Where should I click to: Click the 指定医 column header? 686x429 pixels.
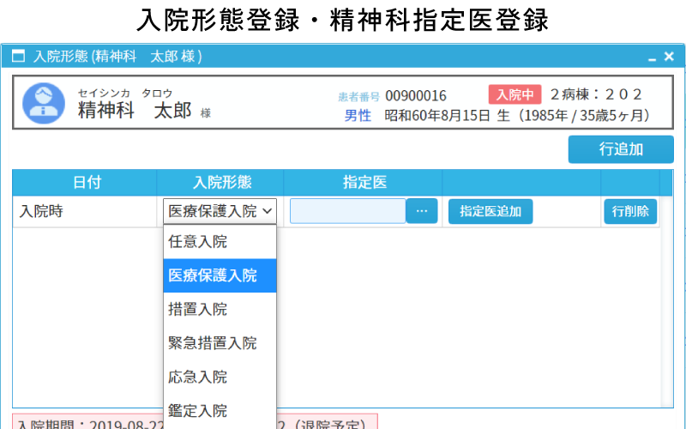tap(364, 182)
